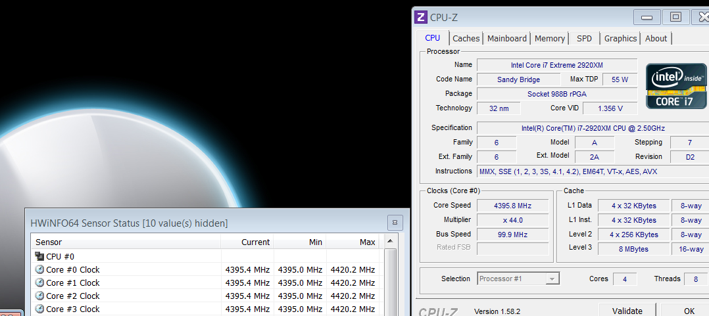
Task: Click the Min column header
Action: coord(300,242)
